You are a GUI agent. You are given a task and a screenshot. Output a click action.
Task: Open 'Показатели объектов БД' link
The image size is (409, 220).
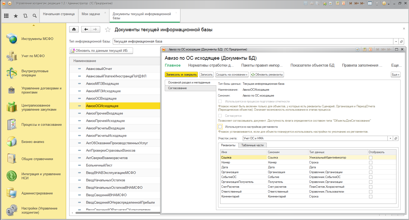[x=312, y=65]
